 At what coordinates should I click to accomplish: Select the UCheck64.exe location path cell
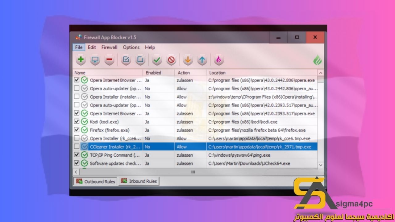point(249,163)
